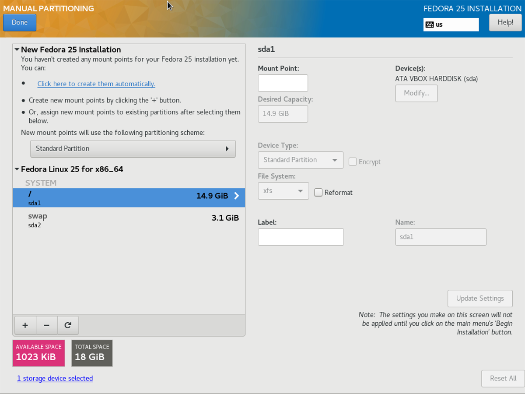Screen dimensions: 525x394
Task: Select the swap sda2 partition row
Action: pos(129,220)
